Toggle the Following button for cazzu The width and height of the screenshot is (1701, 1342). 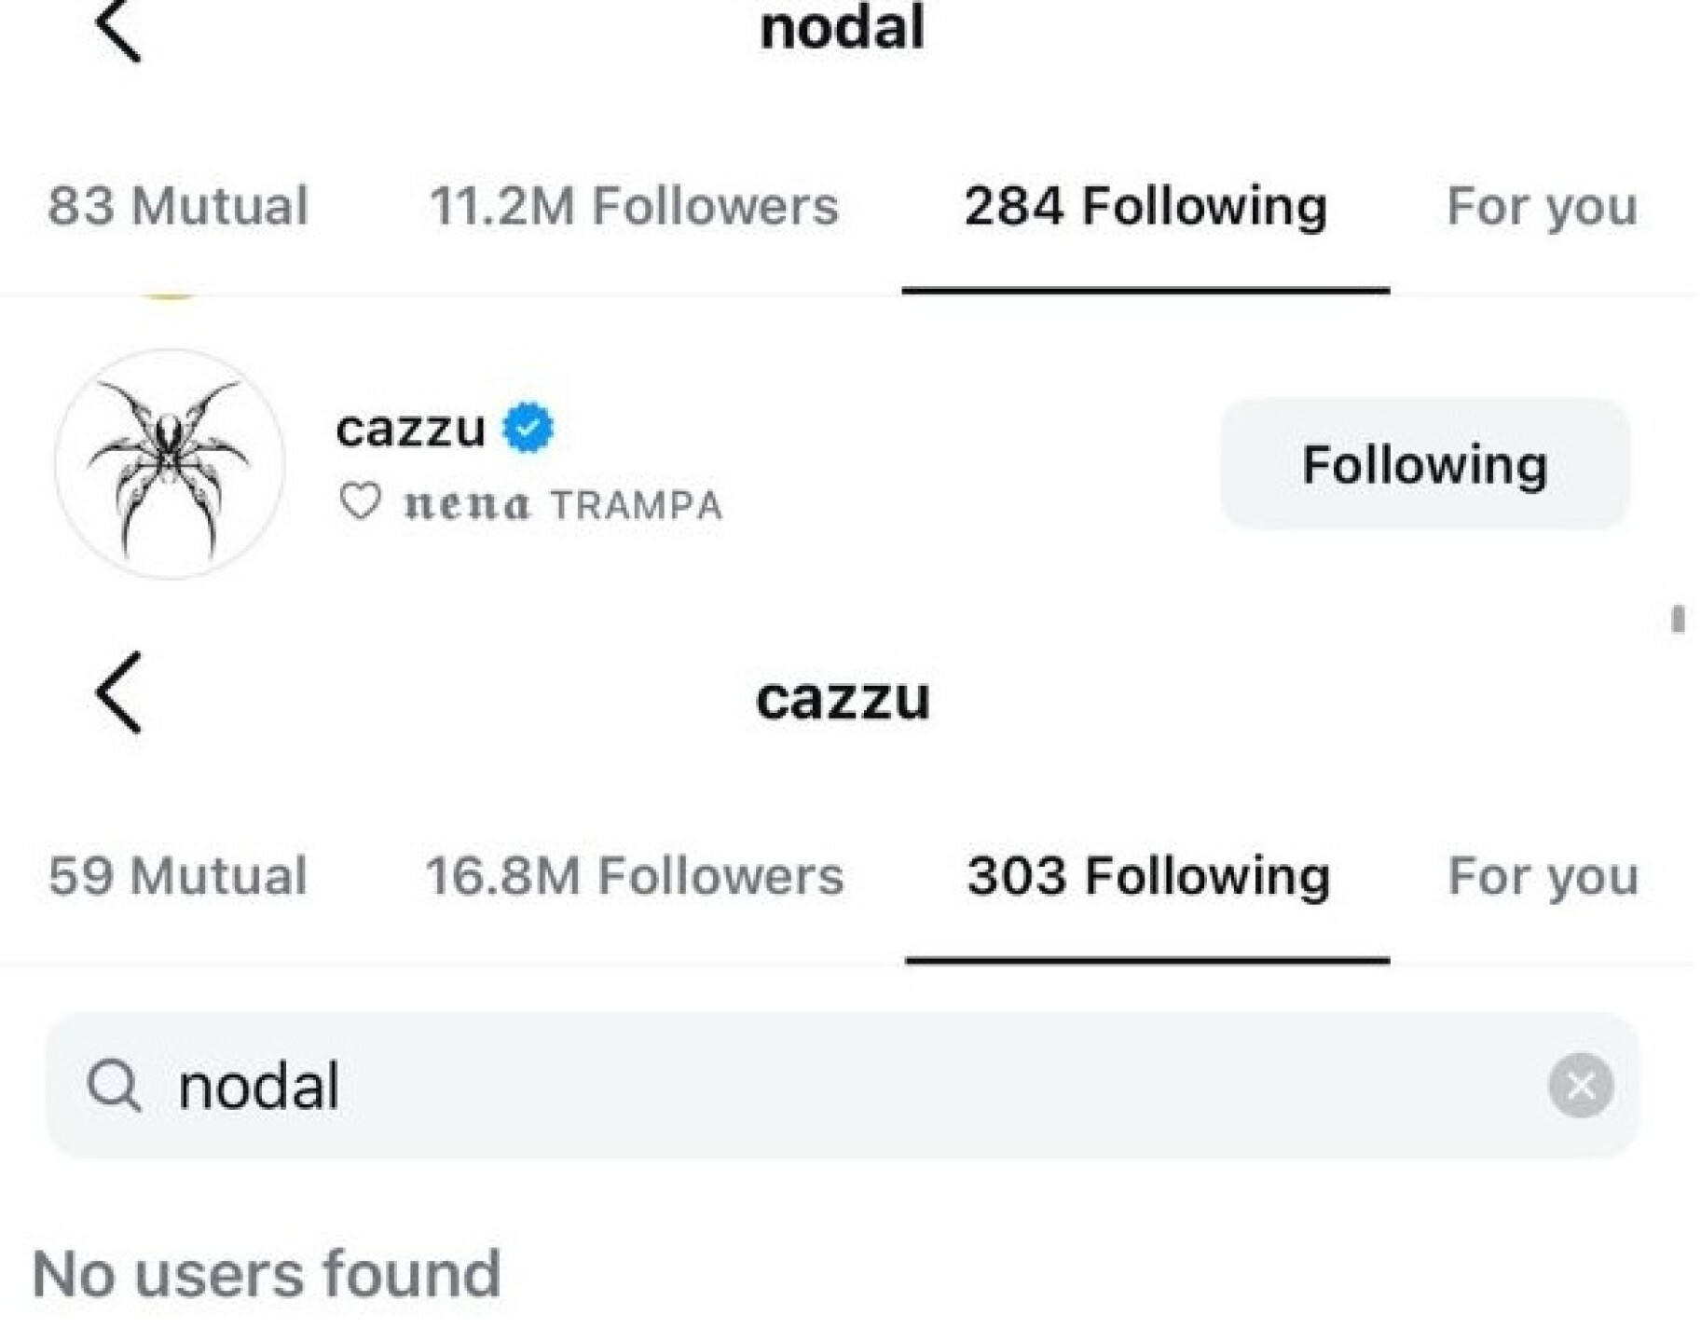[x=1424, y=464]
